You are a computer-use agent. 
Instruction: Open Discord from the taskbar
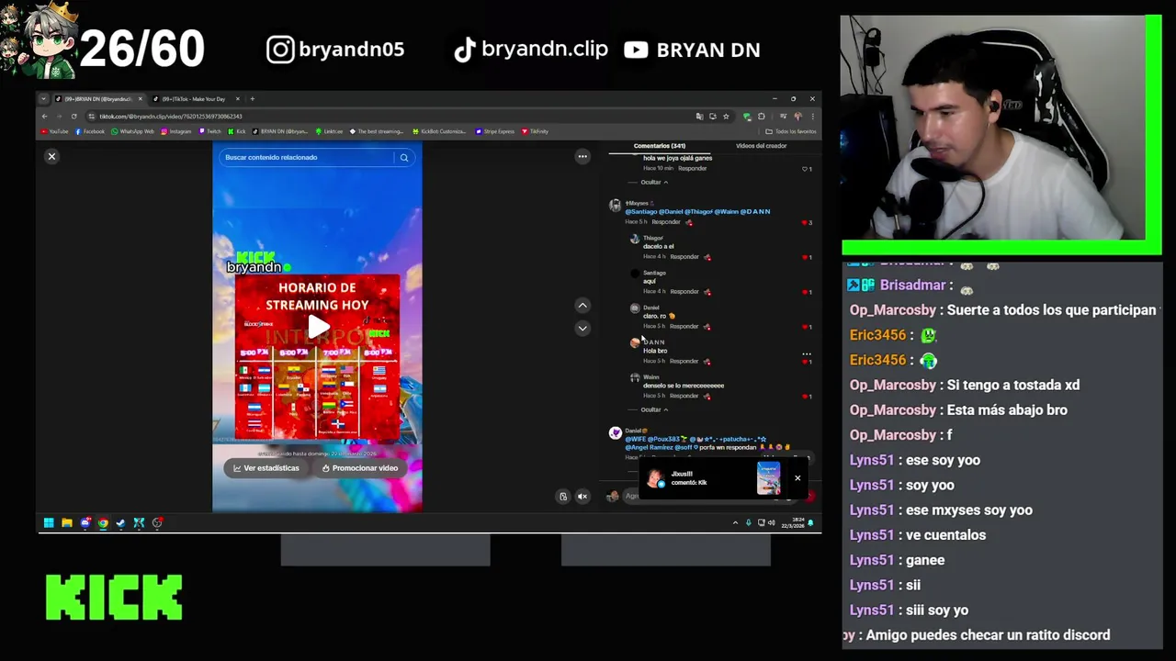(85, 523)
